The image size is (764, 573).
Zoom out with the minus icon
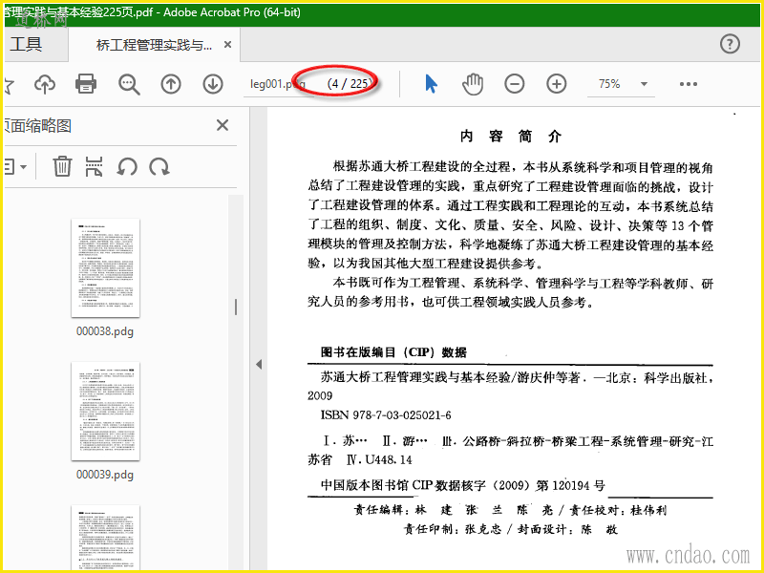(x=515, y=84)
